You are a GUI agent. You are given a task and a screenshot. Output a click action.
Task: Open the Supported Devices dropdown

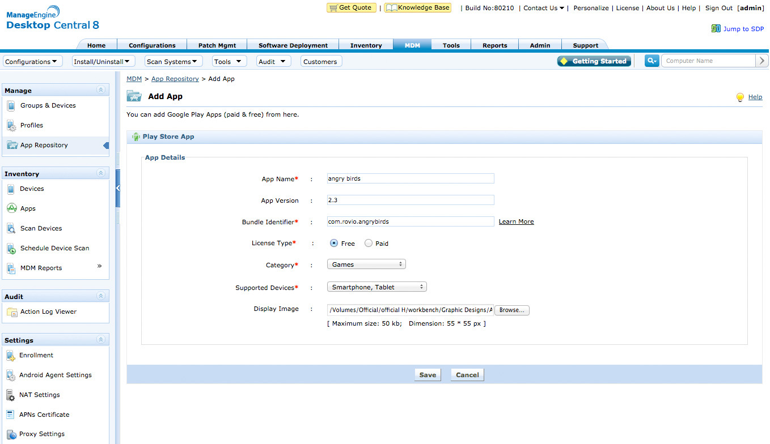pyautogui.click(x=376, y=287)
